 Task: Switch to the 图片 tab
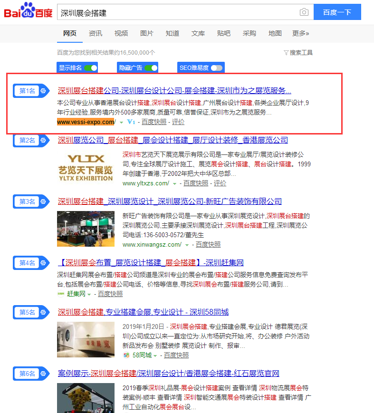click(147, 33)
